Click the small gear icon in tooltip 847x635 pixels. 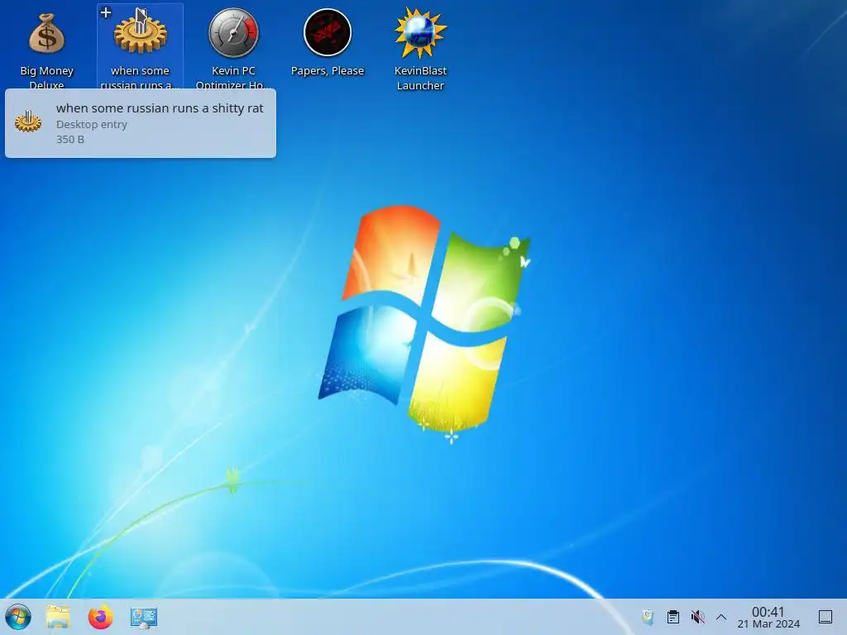28,121
